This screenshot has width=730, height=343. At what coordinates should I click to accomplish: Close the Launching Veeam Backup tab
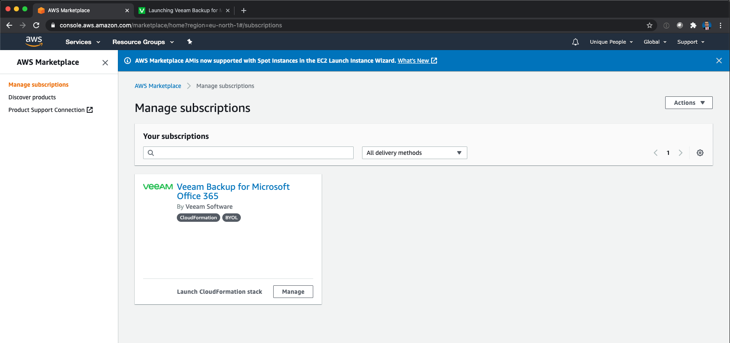[x=228, y=11]
